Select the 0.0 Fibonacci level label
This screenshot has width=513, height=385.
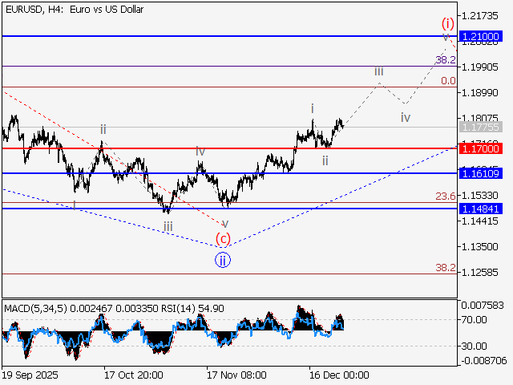click(x=448, y=81)
